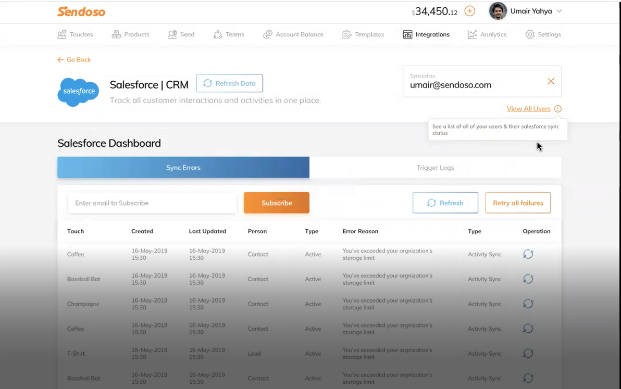Image resolution: width=621 pixels, height=389 pixels.
Task: Click the Salesforce Dashboard heading
Action: point(109,143)
